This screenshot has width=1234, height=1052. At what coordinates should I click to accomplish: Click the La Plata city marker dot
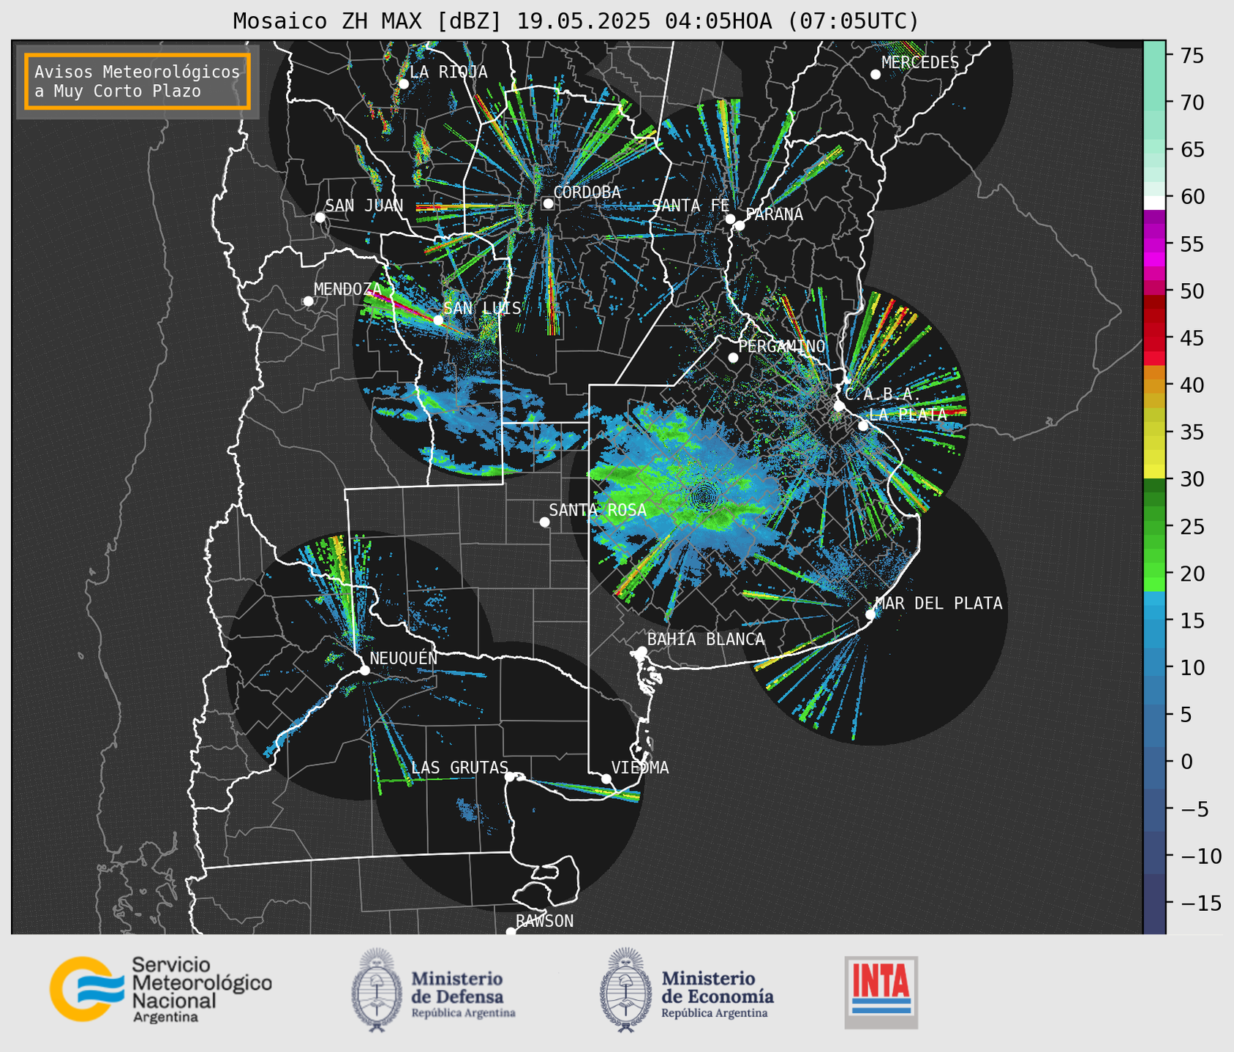863,426
